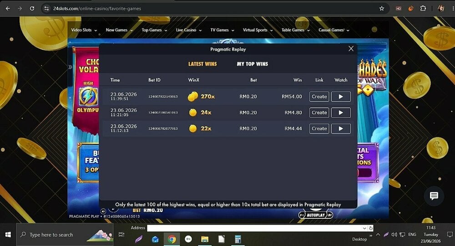Click the Windows taskbar search box
The image size is (455, 246).
65,234
